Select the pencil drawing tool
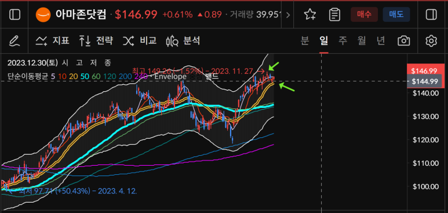This screenshot has height=213, width=448. [14, 41]
